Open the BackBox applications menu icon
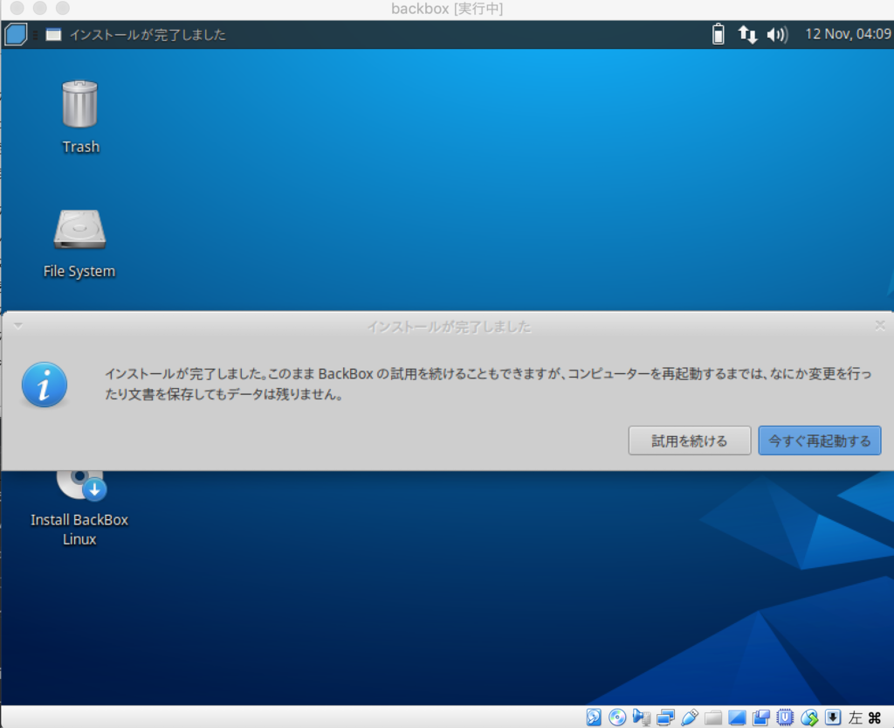 click(x=16, y=34)
